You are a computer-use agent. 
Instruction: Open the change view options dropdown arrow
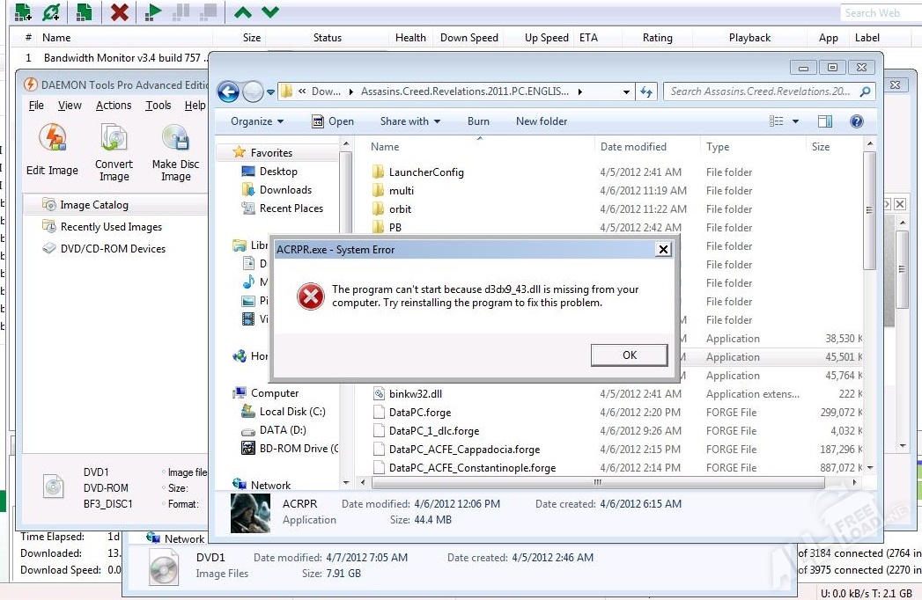pos(796,121)
